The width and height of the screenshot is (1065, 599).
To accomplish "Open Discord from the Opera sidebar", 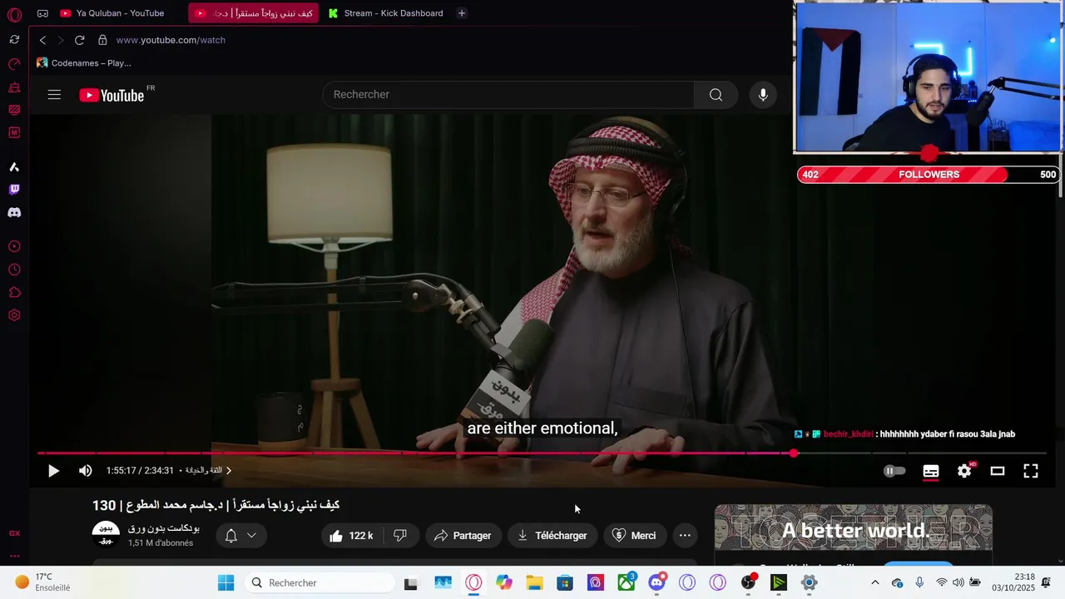I will coord(14,213).
